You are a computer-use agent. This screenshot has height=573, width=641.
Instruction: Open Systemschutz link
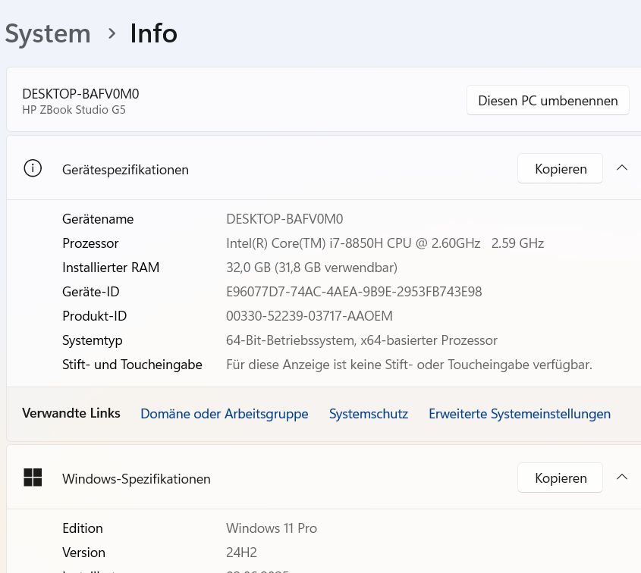click(x=369, y=414)
